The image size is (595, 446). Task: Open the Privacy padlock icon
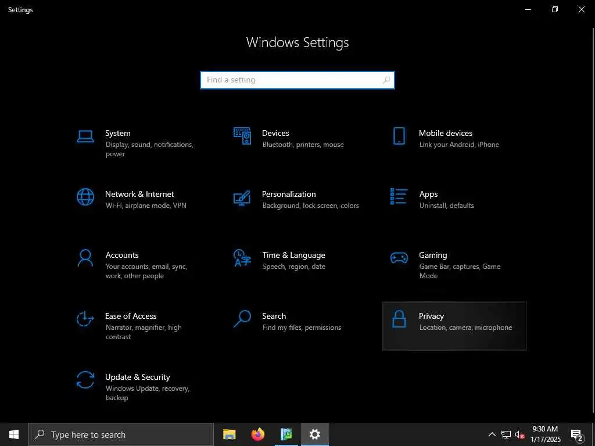pyautogui.click(x=399, y=319)
